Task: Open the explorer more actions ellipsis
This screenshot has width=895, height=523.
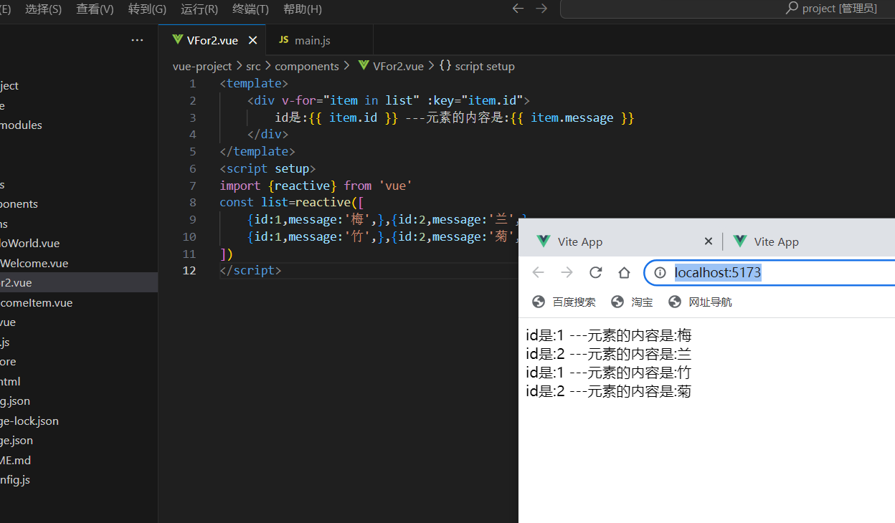Action: coord(137,41)
